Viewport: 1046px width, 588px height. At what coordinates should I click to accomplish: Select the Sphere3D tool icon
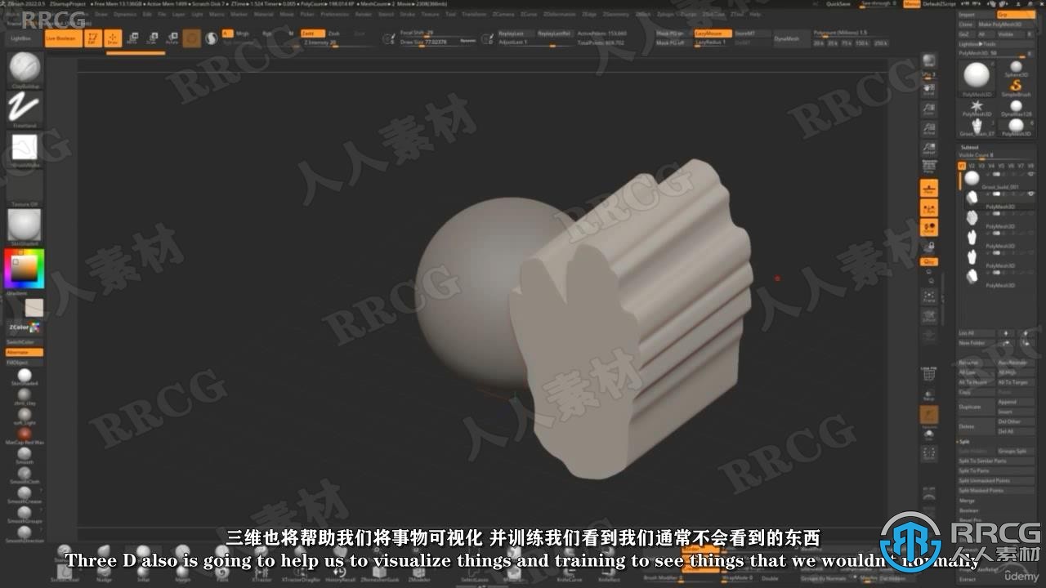(1016, 69)
